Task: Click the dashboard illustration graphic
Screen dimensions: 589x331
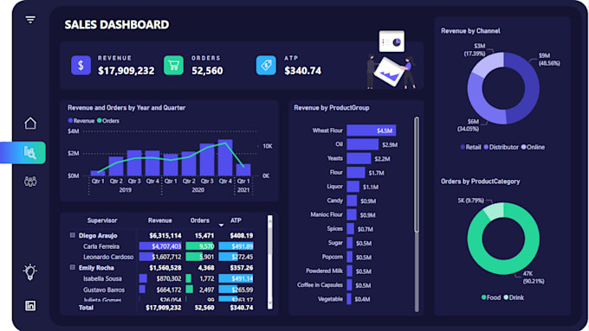Action: tap(392, 60)
